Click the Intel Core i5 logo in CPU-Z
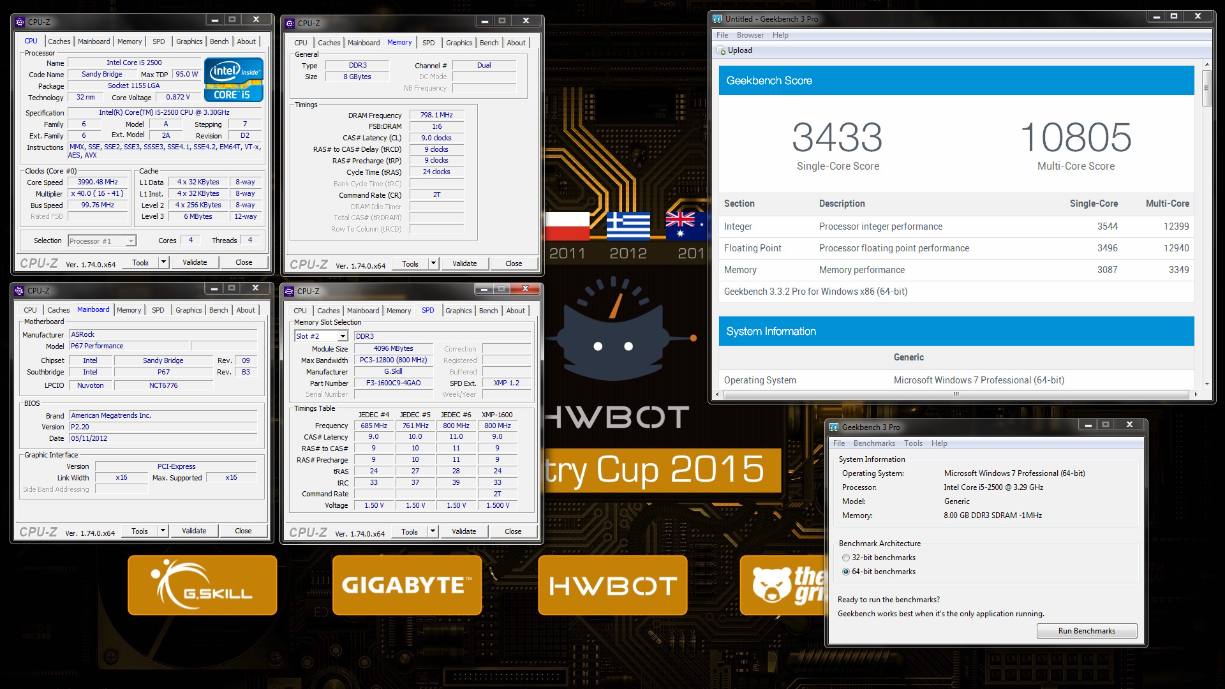 click(x=234, y=80)
